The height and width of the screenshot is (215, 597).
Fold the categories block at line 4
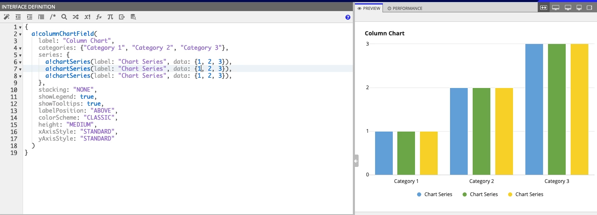pyautogui.click(x=21, y=48)
